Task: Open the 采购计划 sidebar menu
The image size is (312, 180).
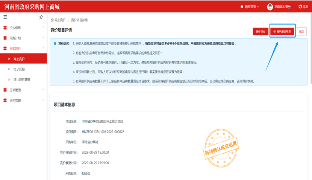Action: (23, 38)
